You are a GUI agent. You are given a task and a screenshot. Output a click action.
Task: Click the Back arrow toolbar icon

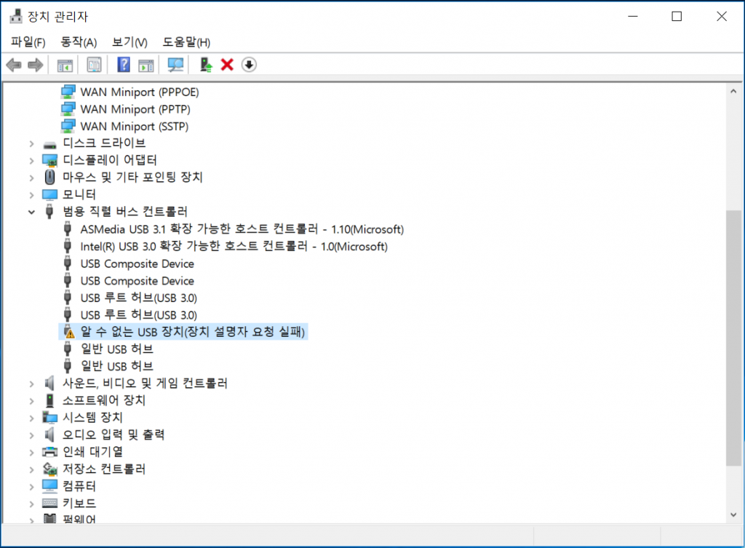(x=14, y=65)
